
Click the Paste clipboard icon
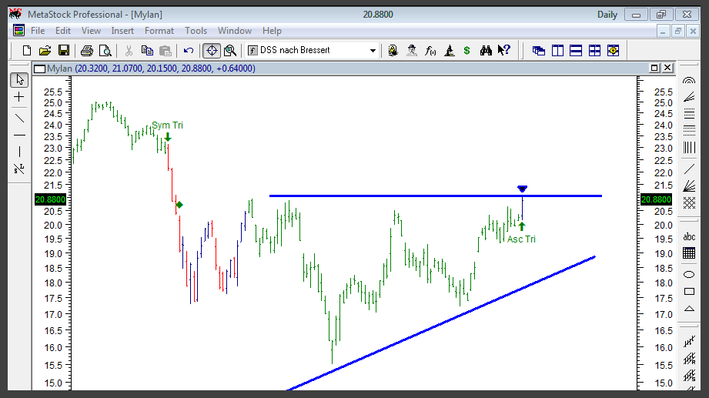pyautogui.click(x=166, y=51)
